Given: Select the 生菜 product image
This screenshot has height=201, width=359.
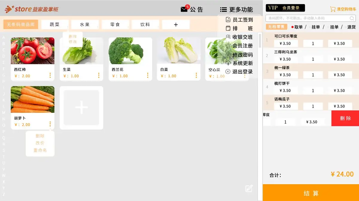Looking at the screenshot, I should point(81,51).
